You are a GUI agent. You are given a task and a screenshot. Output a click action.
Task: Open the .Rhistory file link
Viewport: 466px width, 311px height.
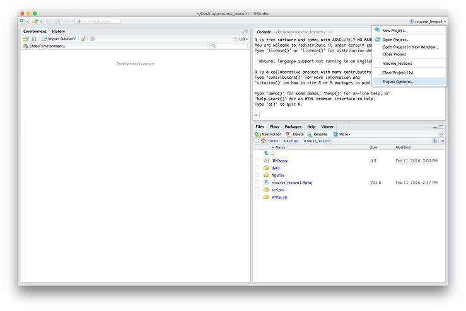279,161
